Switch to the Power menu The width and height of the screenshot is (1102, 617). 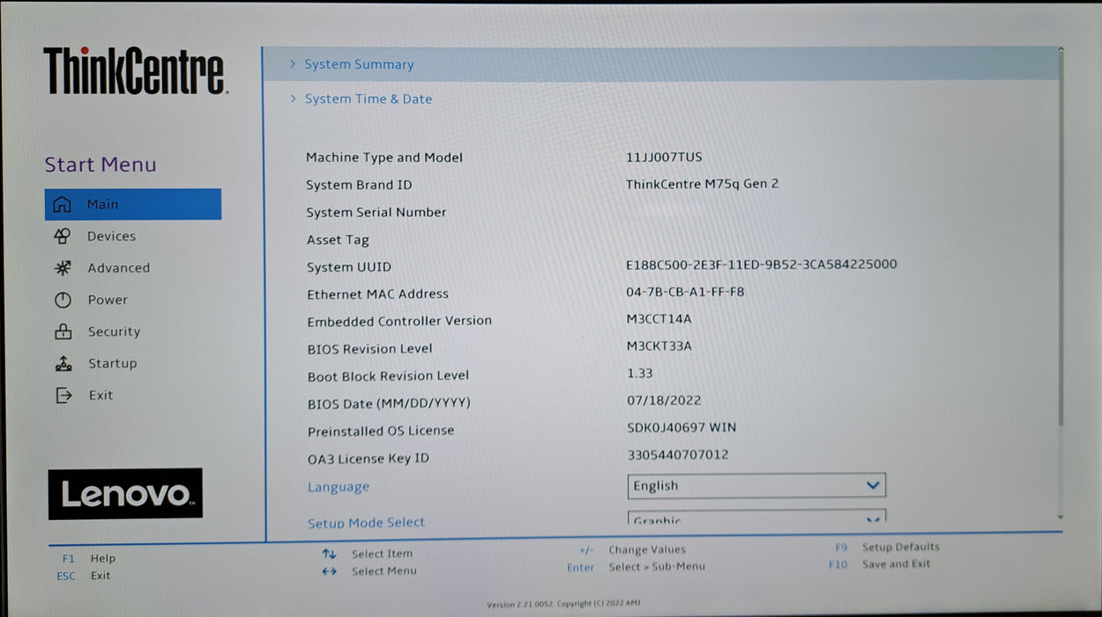click(x=108, y=300)
